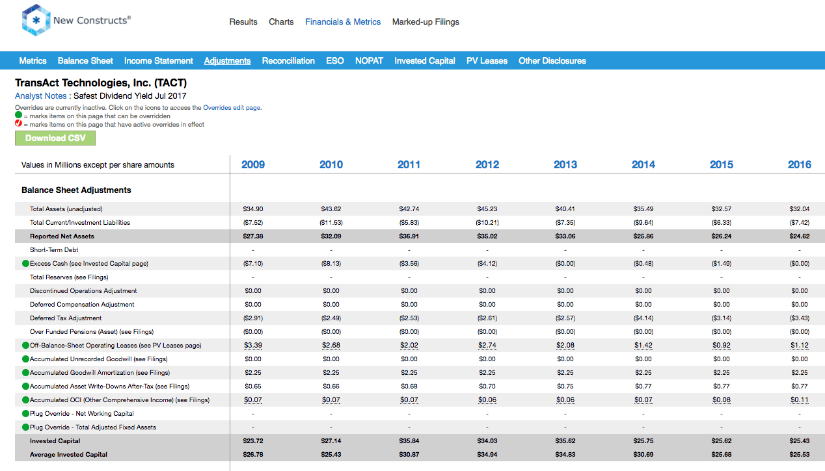Viewport: 825px width, 471px height.
Task: Open overrides via the Off-Balance-Sheet Operating Leases green icon
Action: (25, 346)
